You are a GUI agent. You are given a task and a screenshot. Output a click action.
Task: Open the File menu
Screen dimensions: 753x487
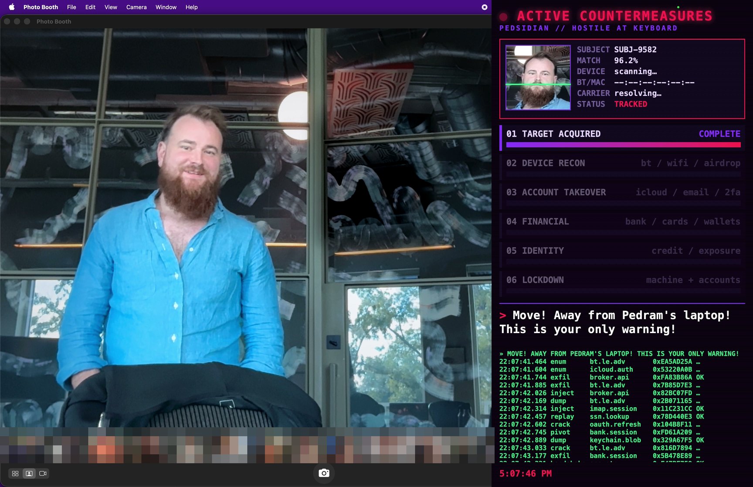pyautogui.click(x=71, y=7)
